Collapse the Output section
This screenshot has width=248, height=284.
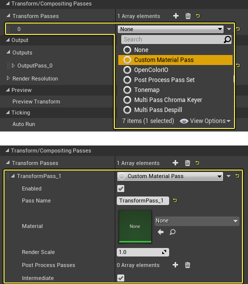point(7,40)
